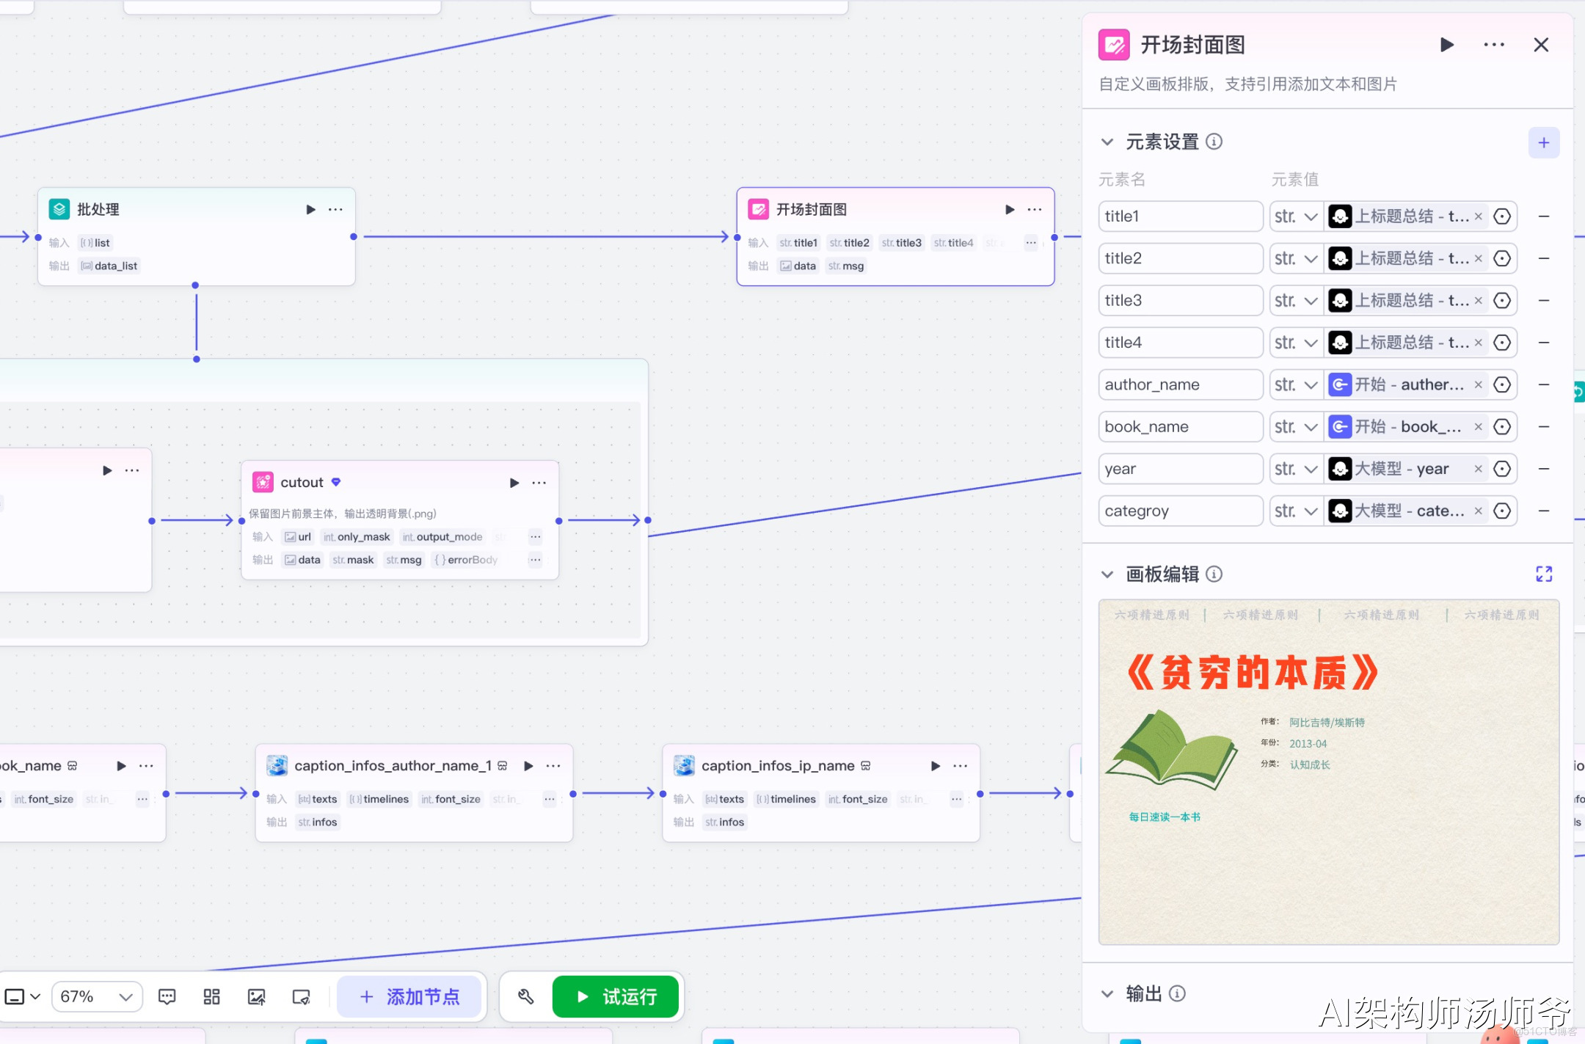Image resolution: width=1585 pixels, height=1044 pixels.
Task: Click the image upload icon in toolbar
Action: point(256,996)
